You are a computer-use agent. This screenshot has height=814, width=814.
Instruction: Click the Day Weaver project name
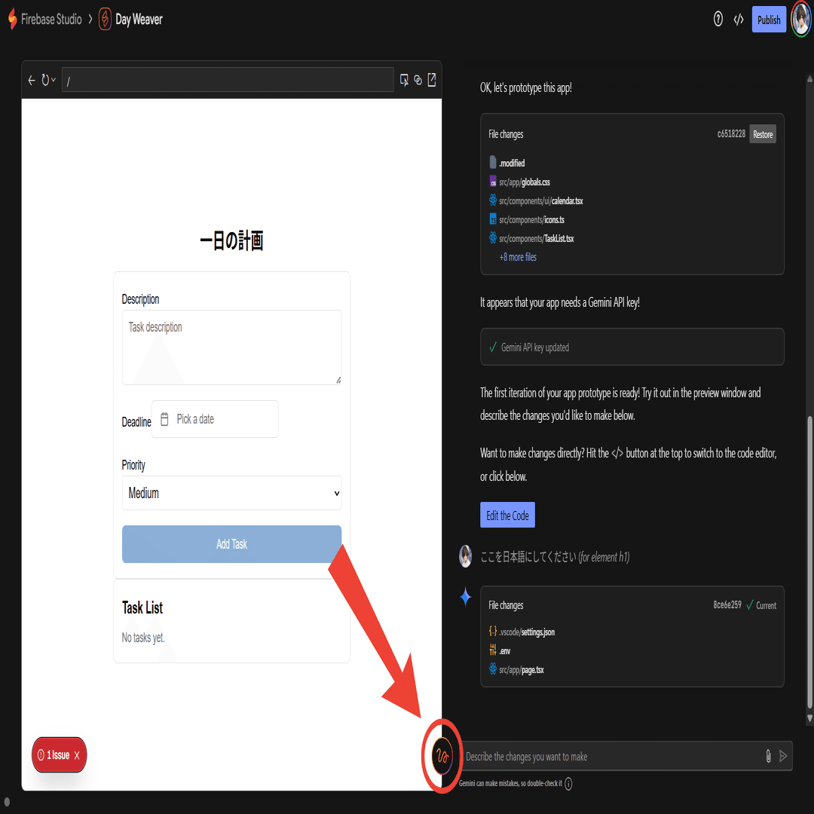[139, 20]
